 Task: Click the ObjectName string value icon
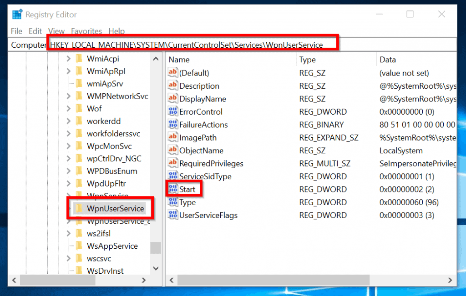(x=172, y=150)
